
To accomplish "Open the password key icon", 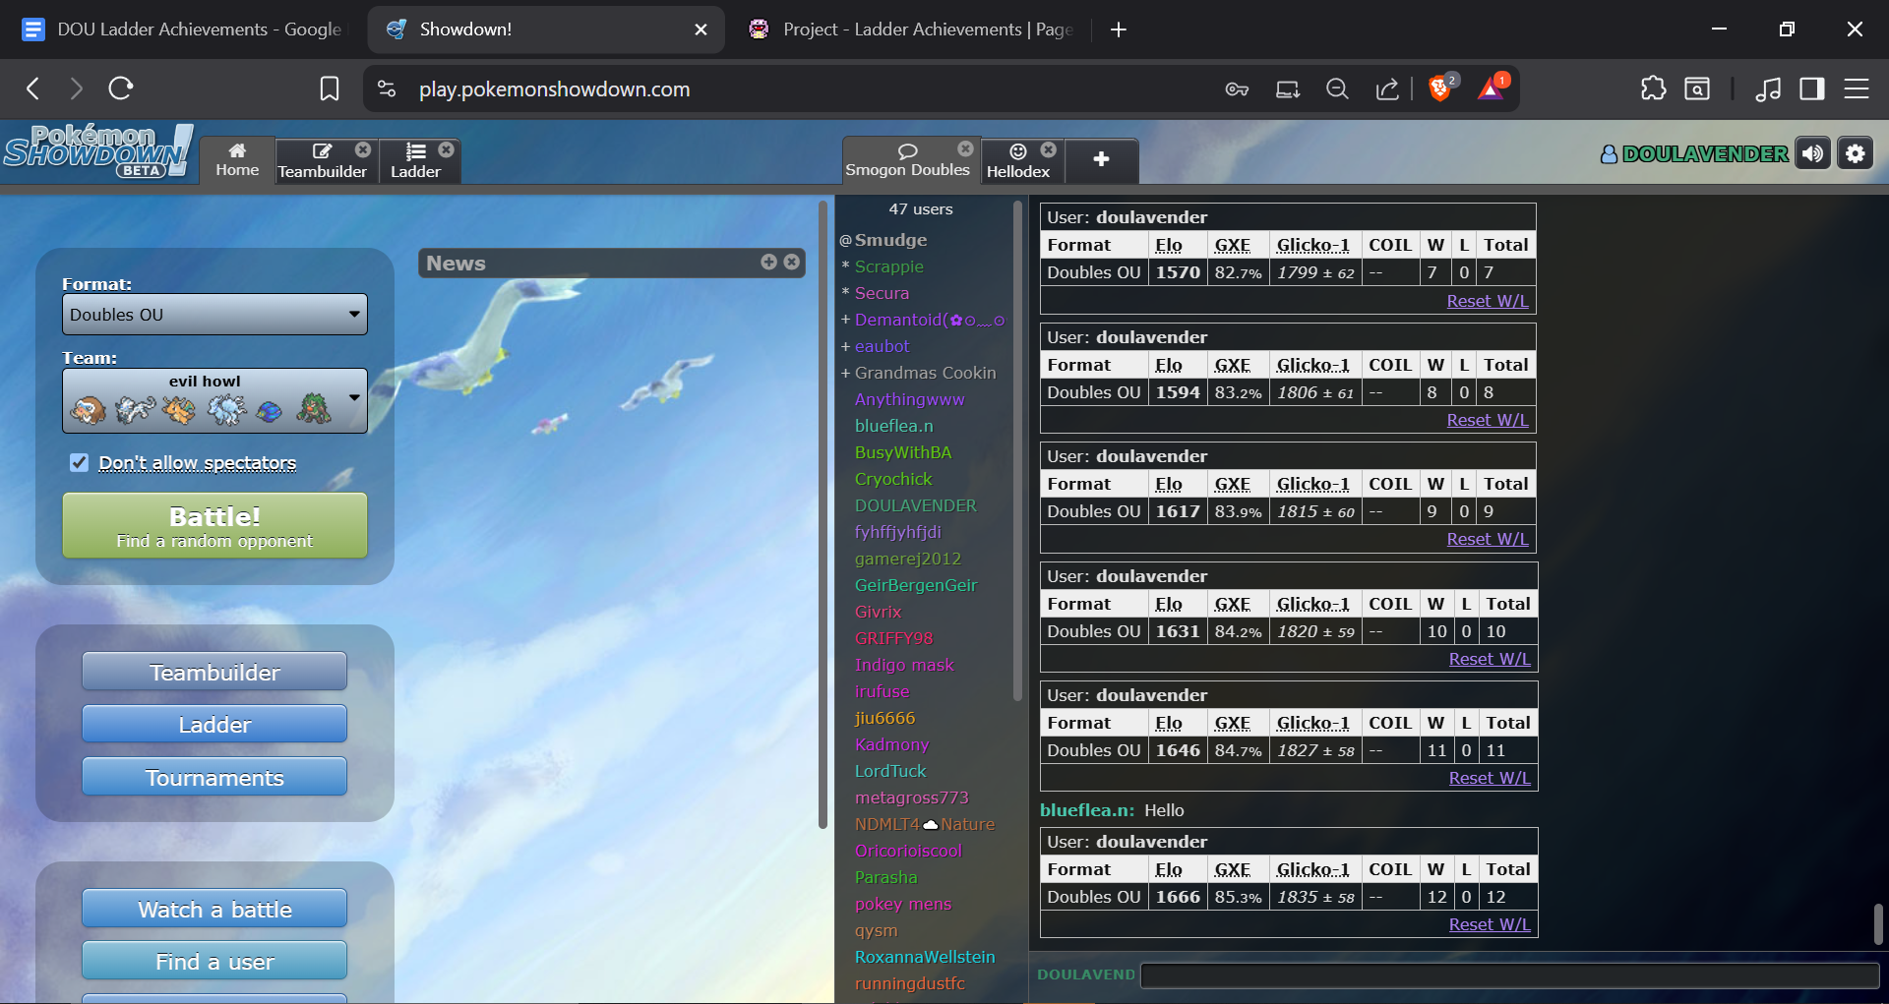I will (x=1237, y=89).
